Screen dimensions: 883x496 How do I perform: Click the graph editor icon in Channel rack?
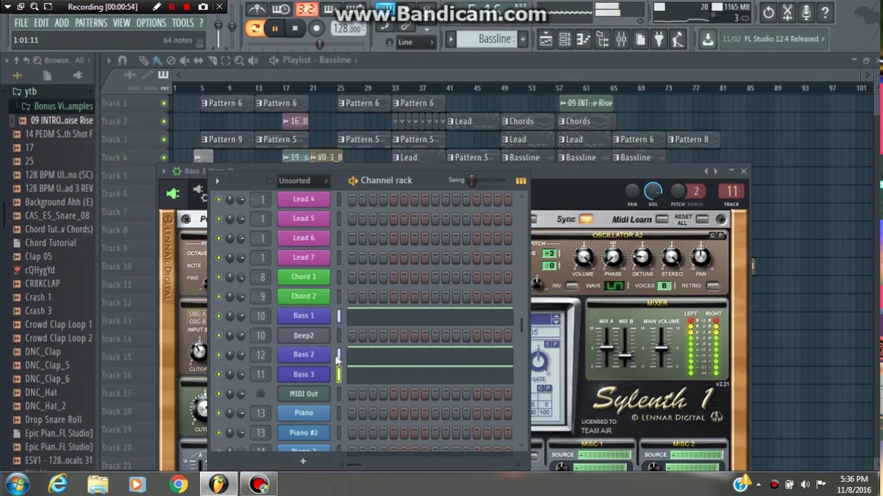521,181
